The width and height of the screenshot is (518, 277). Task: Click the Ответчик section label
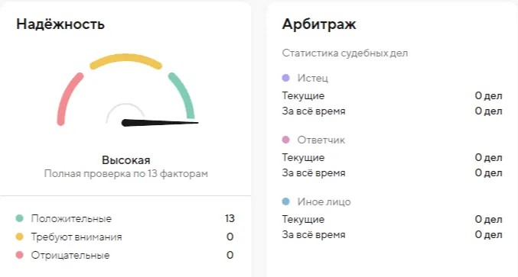click(x=321, y=140)
